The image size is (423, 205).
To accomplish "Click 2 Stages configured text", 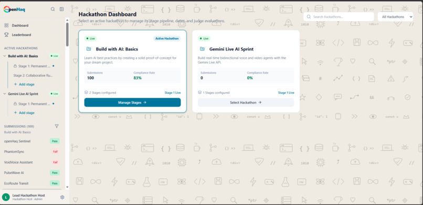I will 103,93.
